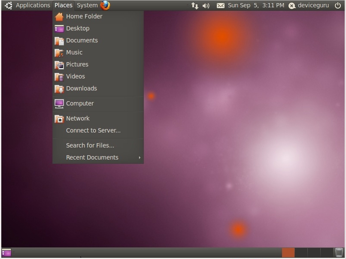Viewport: 346px width, 259px height.
Task: Select Desktop in the Places menu
Action: click(x=98, y=28)
